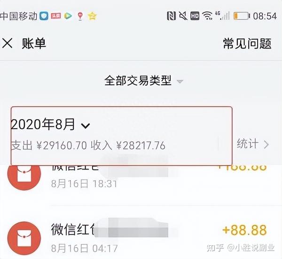The image size is (282, 259).
Task: Tap the muted sound status icon
Action: point(183,16)
